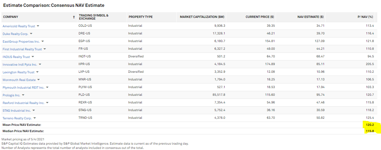
Task: Open the Plymouth Industrial REIT Inc. link
Action: click(x=23, y=88)
